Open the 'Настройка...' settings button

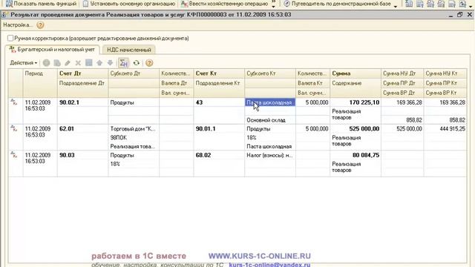tap(18, 25)
